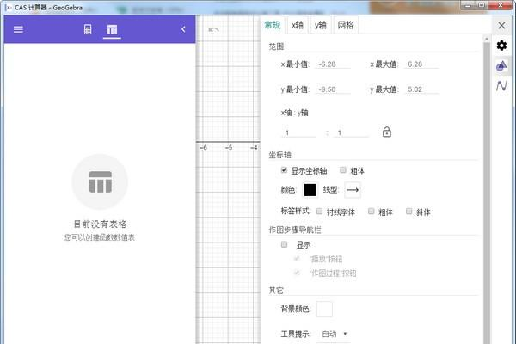Click the undo arrow in graphics view
This screenshot has height=344, width=516.
[x=213, y=30]
